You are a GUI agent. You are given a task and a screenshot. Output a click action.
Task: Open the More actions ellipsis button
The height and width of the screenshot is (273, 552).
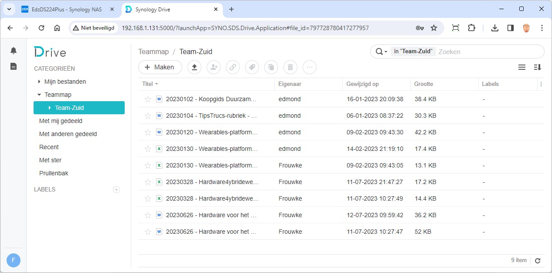pyautogui.click(x=310, y=67)
